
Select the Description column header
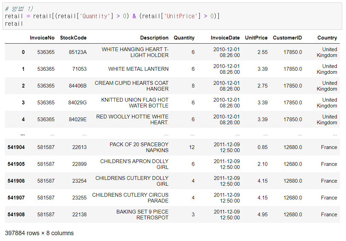154,38
